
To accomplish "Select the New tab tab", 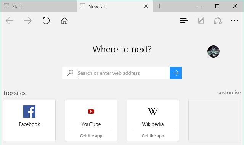I will (115, 6).
